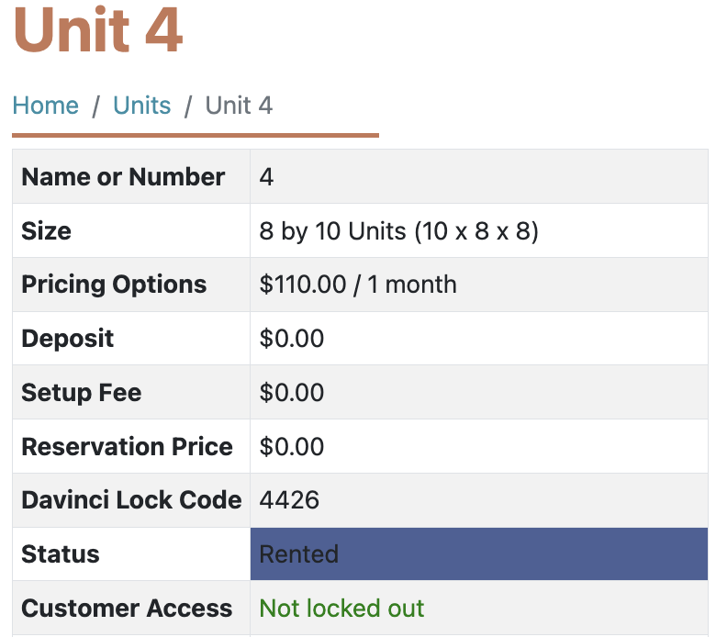Click the Unit 4 breadcrumb text
Image resolution: width=716 pixels, height=637 pixels.
tap(239, 106)
